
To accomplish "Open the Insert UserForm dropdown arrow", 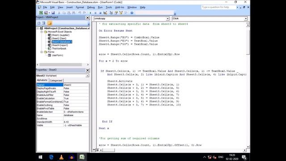I will point(49,13).
